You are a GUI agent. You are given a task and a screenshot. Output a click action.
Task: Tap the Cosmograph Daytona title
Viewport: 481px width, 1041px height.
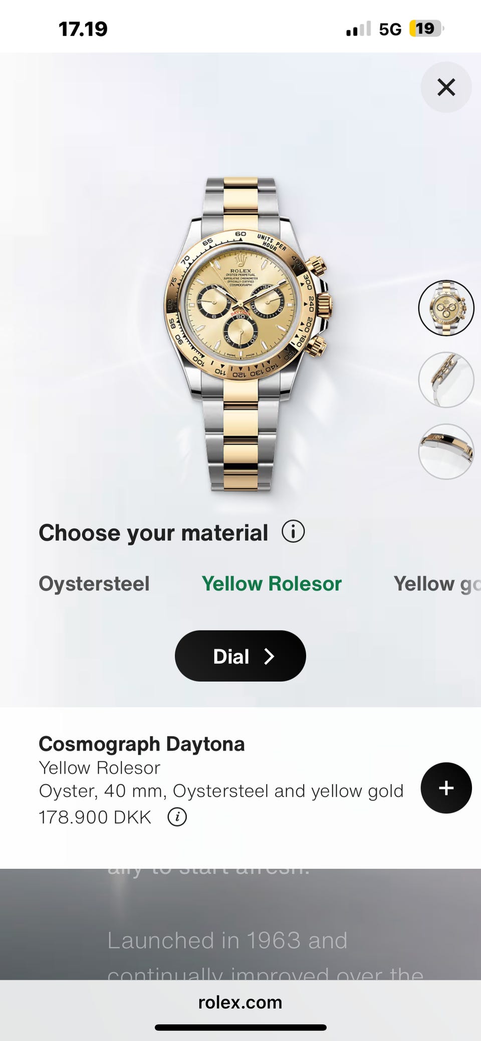tap(142, 744)
